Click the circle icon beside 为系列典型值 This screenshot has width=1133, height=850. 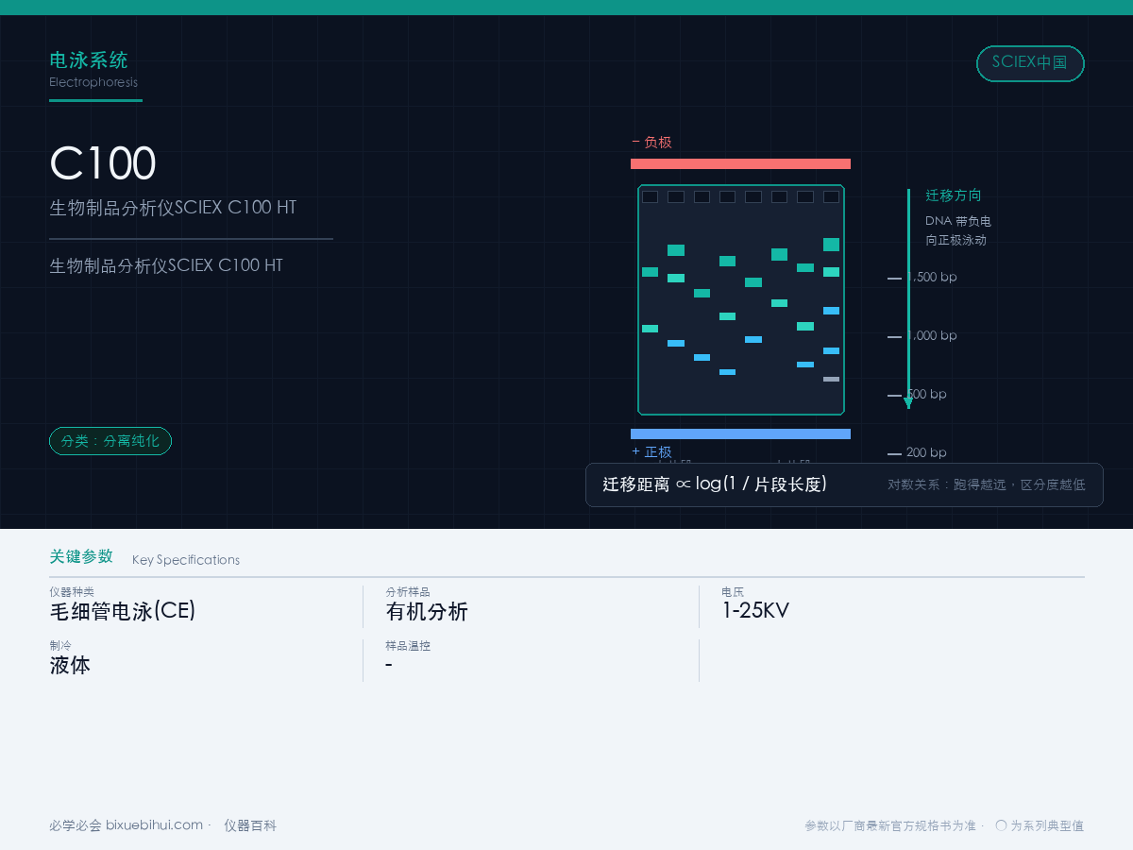tap(1001, 825)
